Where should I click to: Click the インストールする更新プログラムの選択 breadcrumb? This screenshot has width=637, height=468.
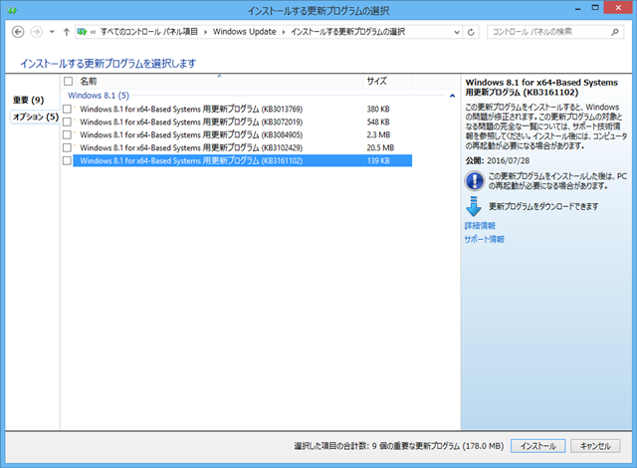(347, 32)
